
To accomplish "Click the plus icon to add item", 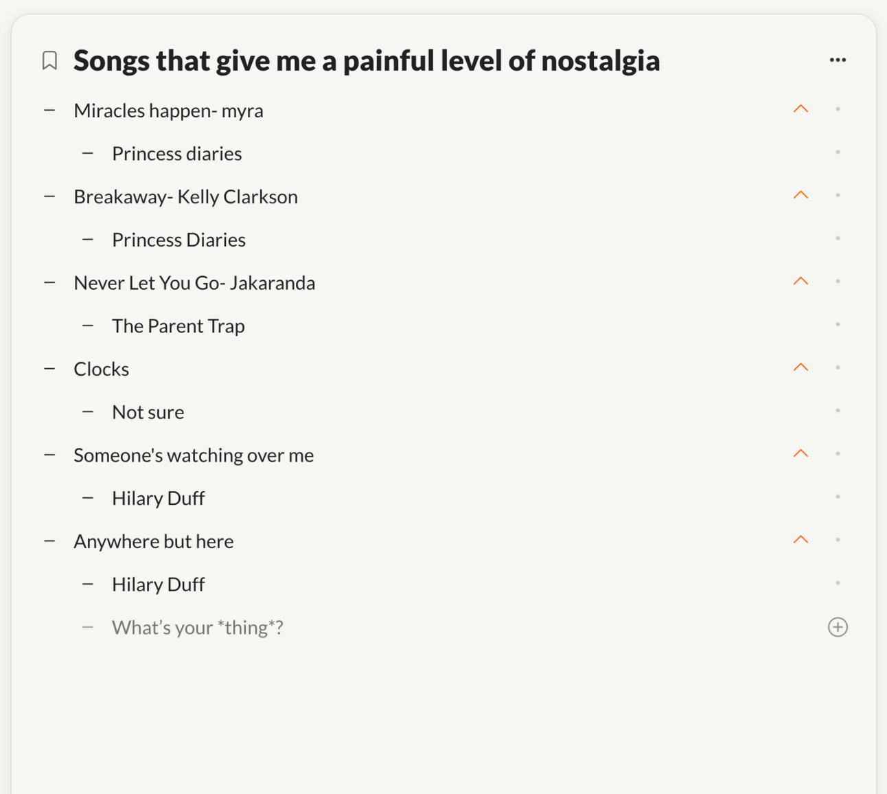I will 838,627.
